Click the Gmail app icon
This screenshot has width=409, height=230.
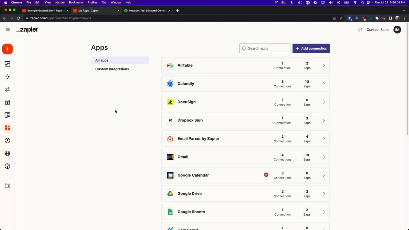coord(170,157)
